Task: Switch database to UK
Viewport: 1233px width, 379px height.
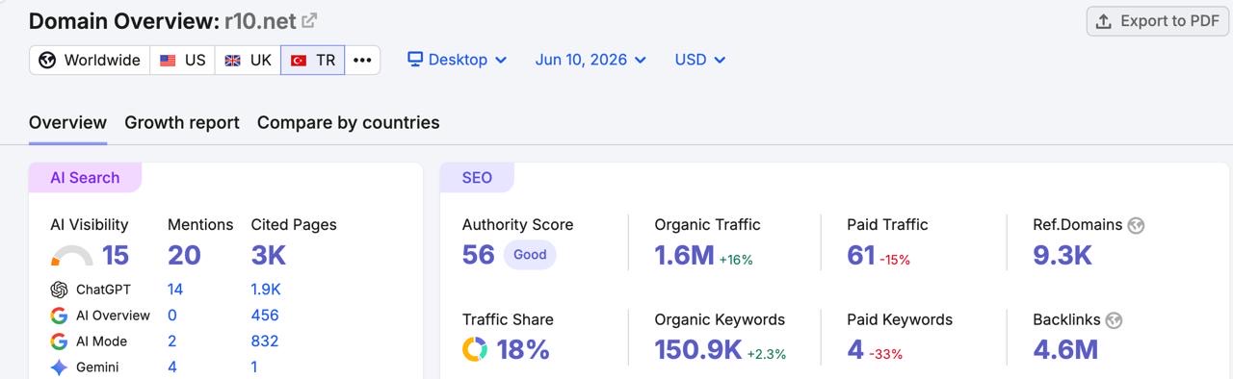Action: [248, 60]
